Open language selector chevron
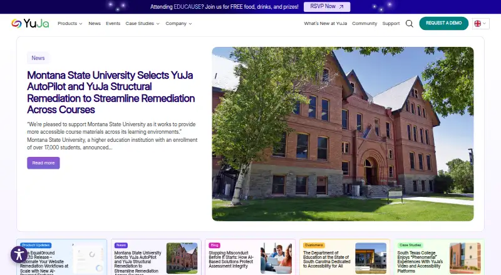Screen dimensions: 501x275 [x=484, y=23]
